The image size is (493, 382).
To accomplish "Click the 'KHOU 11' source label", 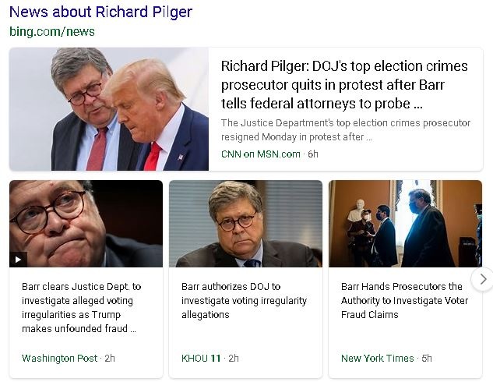I will click(x=201, y=358).
